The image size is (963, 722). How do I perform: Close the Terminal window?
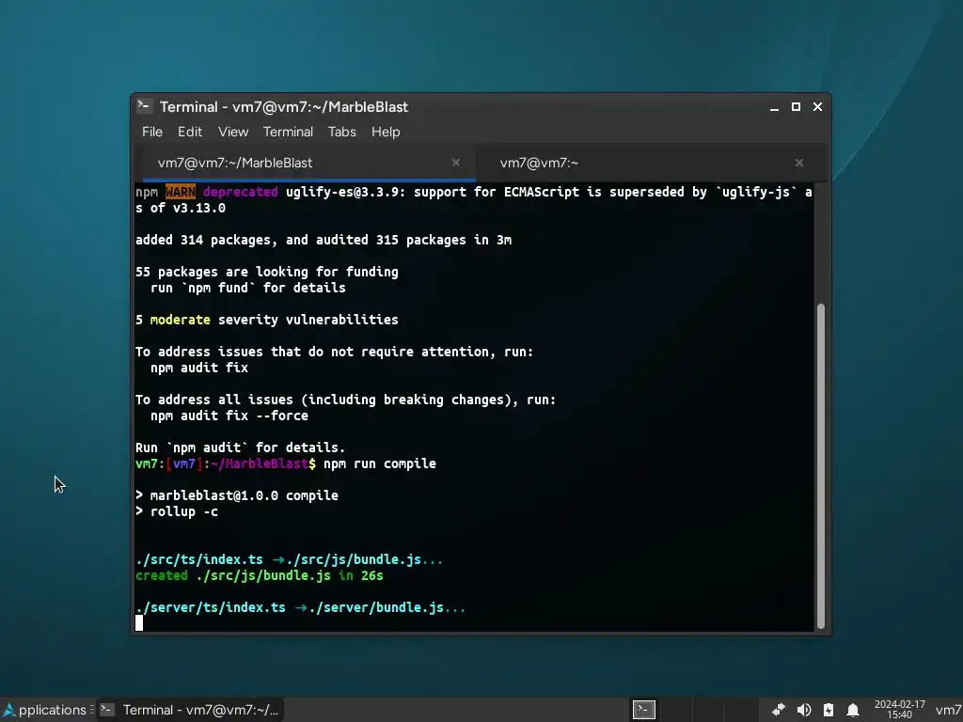(817, 107)
